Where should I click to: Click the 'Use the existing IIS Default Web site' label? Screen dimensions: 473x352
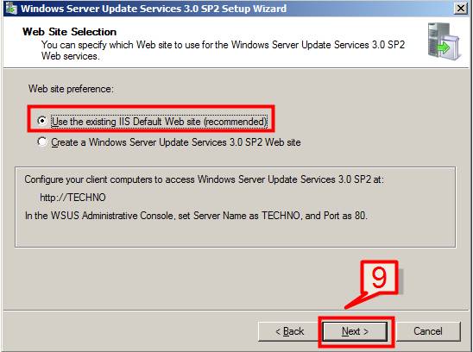point(159,122)
